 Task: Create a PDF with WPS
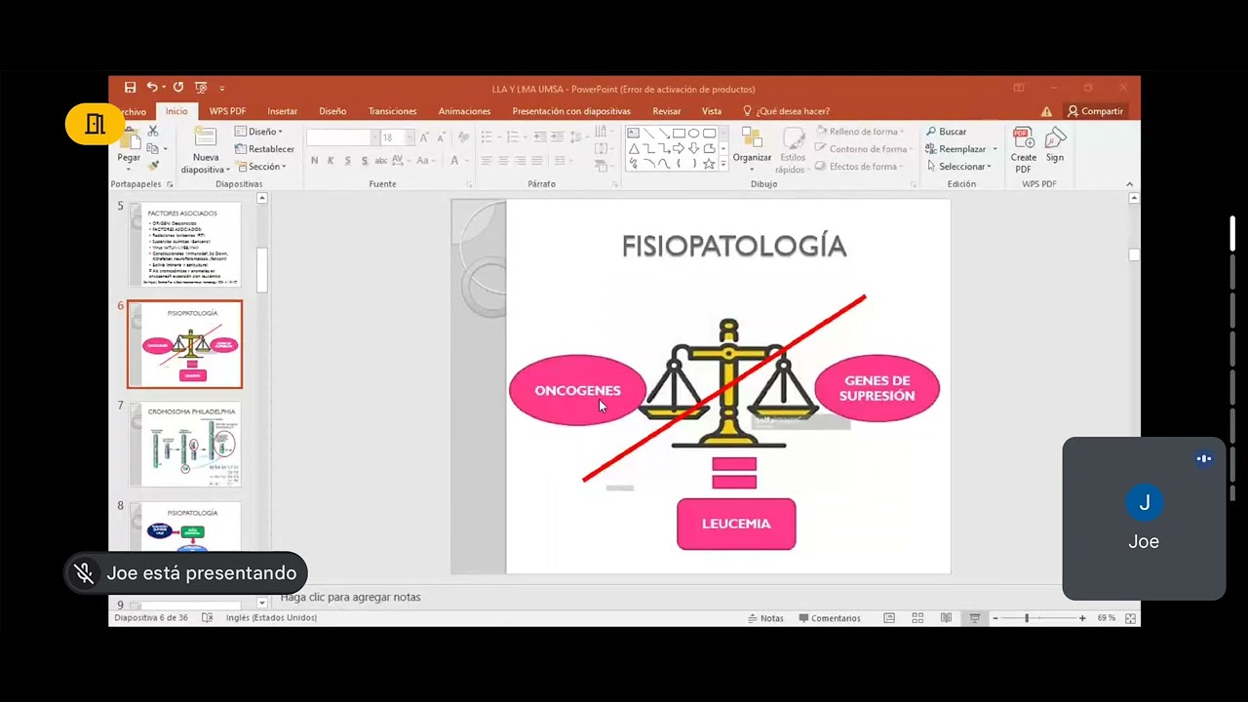tap(1024, 150)
